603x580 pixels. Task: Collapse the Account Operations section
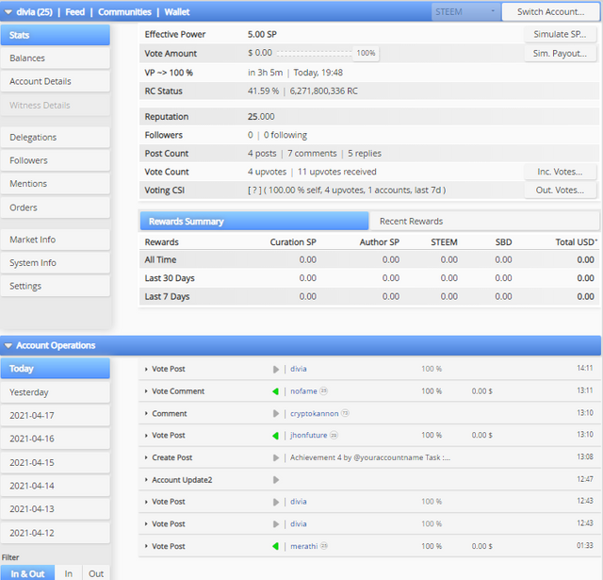8,345
